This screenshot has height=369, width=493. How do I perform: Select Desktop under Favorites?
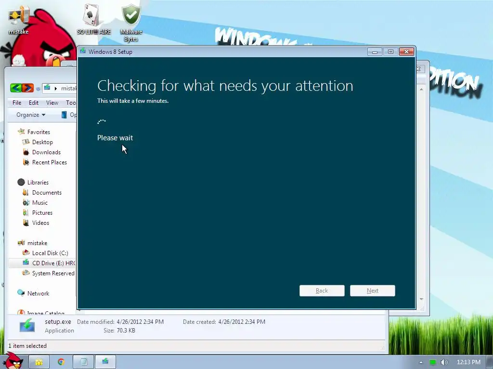42,142
